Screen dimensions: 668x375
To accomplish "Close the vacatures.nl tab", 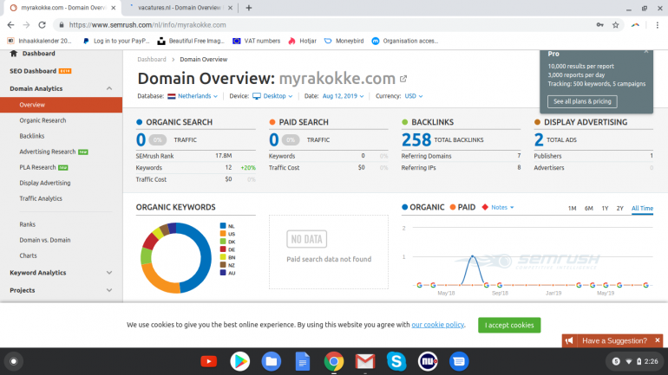I will [x=230, y=8].
